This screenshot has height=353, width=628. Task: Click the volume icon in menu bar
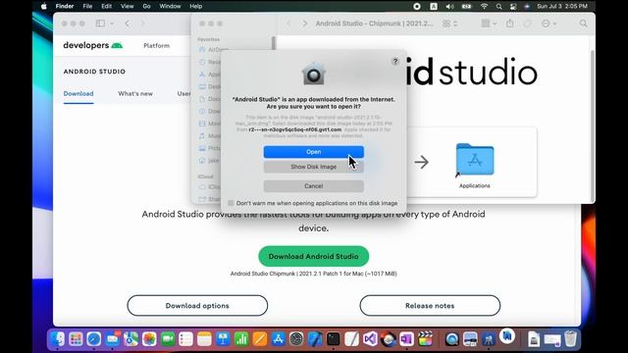click(449, 6)
